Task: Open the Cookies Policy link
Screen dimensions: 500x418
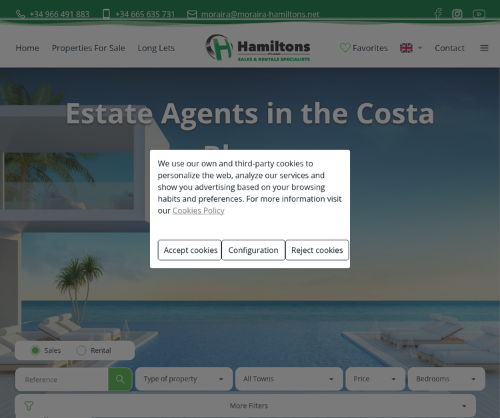Action: [x=199, y=210]
